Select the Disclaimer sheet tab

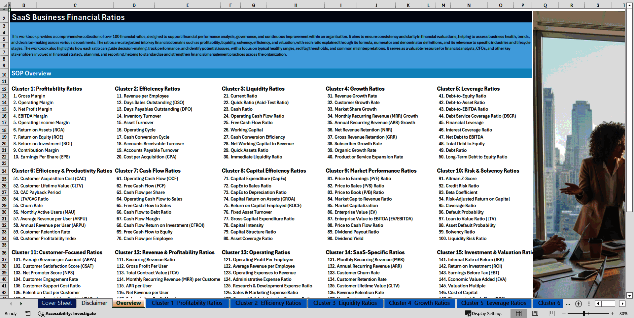click(x=94, y=303)
